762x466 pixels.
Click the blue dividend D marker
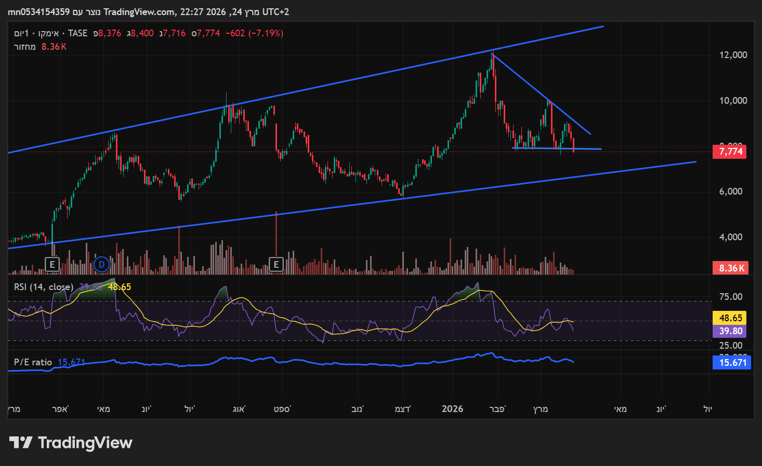[x=101, y=264]
